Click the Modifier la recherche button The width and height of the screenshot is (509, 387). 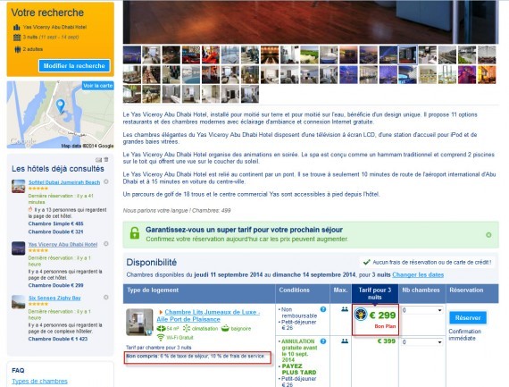pyautogui.click(x=74, y=65)
